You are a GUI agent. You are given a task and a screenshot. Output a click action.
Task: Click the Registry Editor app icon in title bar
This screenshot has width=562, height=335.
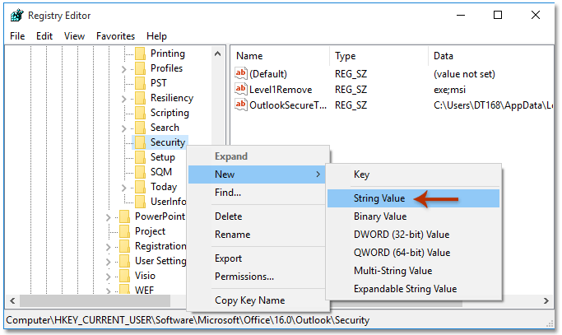click(x=15, y=16)
